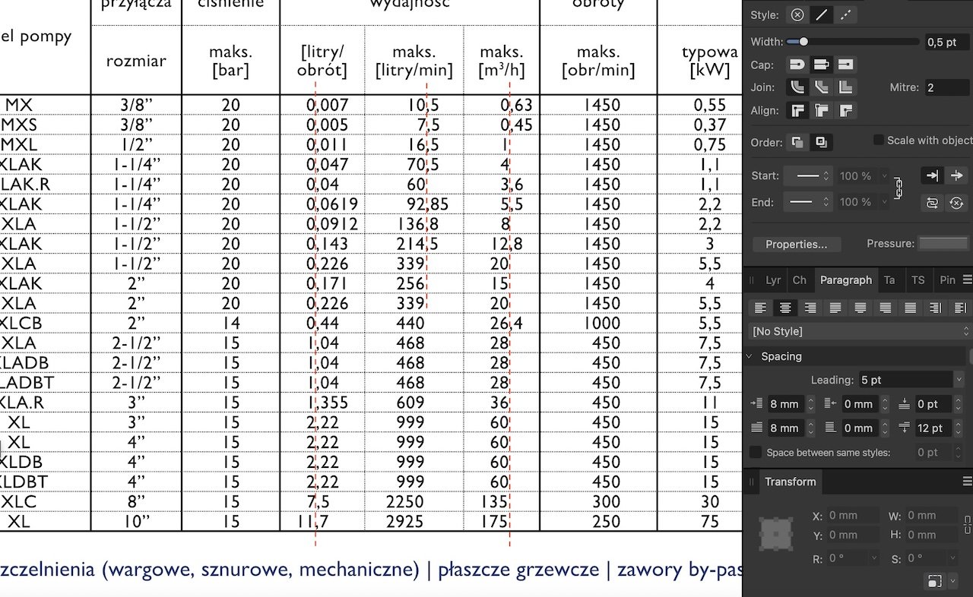Place arrowhead within line button

(933, 175)
